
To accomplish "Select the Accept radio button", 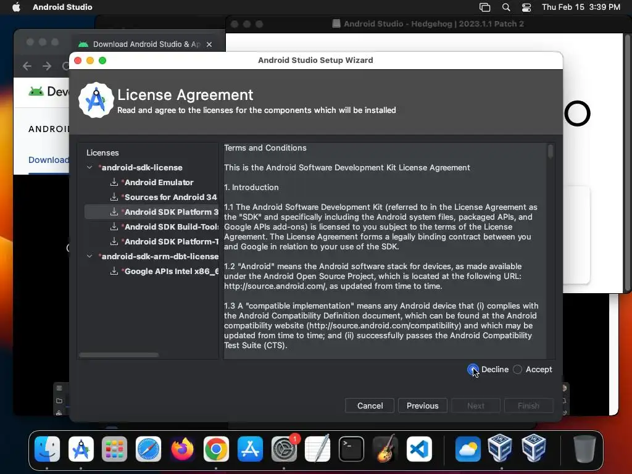I will [518, 369].
